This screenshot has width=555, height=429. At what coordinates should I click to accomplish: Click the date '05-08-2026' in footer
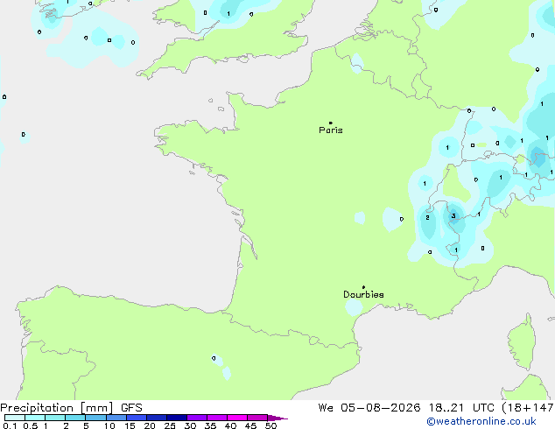coord(381,408)
